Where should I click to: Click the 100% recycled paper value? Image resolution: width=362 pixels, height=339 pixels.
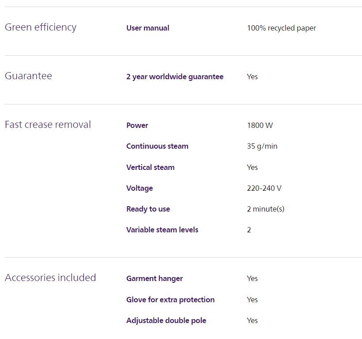click(281, 28)
